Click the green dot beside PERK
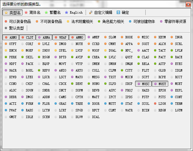This screenshot has height=151, width=193. [6, 57]
